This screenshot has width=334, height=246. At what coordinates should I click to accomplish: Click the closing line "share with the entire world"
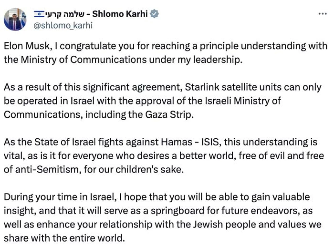pyautogui.click(x=64, y=238)
